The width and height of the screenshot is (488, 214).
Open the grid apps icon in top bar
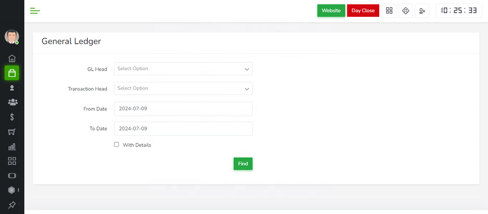pyautogui.click(x=389, y=11)
